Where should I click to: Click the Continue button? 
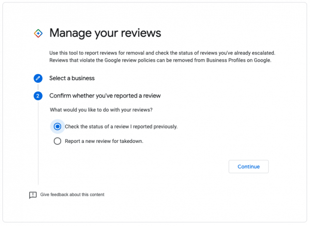pyautogui.click(x=248, y=167)
